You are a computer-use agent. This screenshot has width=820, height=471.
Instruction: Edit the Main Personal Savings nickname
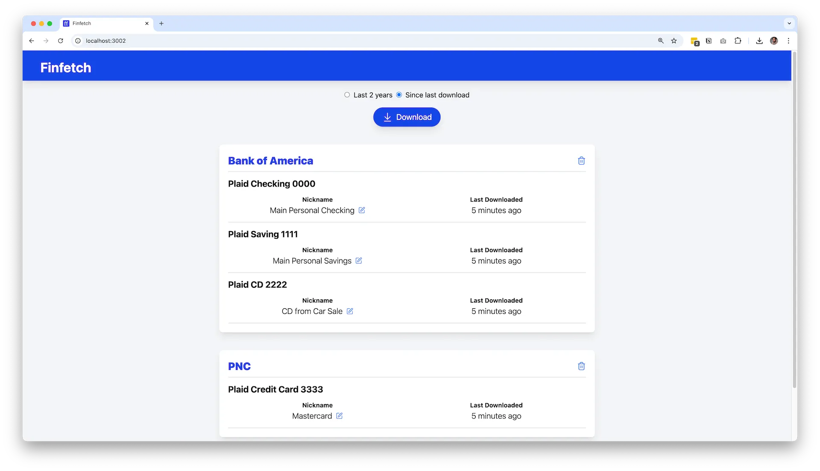(x=359, y=260)
